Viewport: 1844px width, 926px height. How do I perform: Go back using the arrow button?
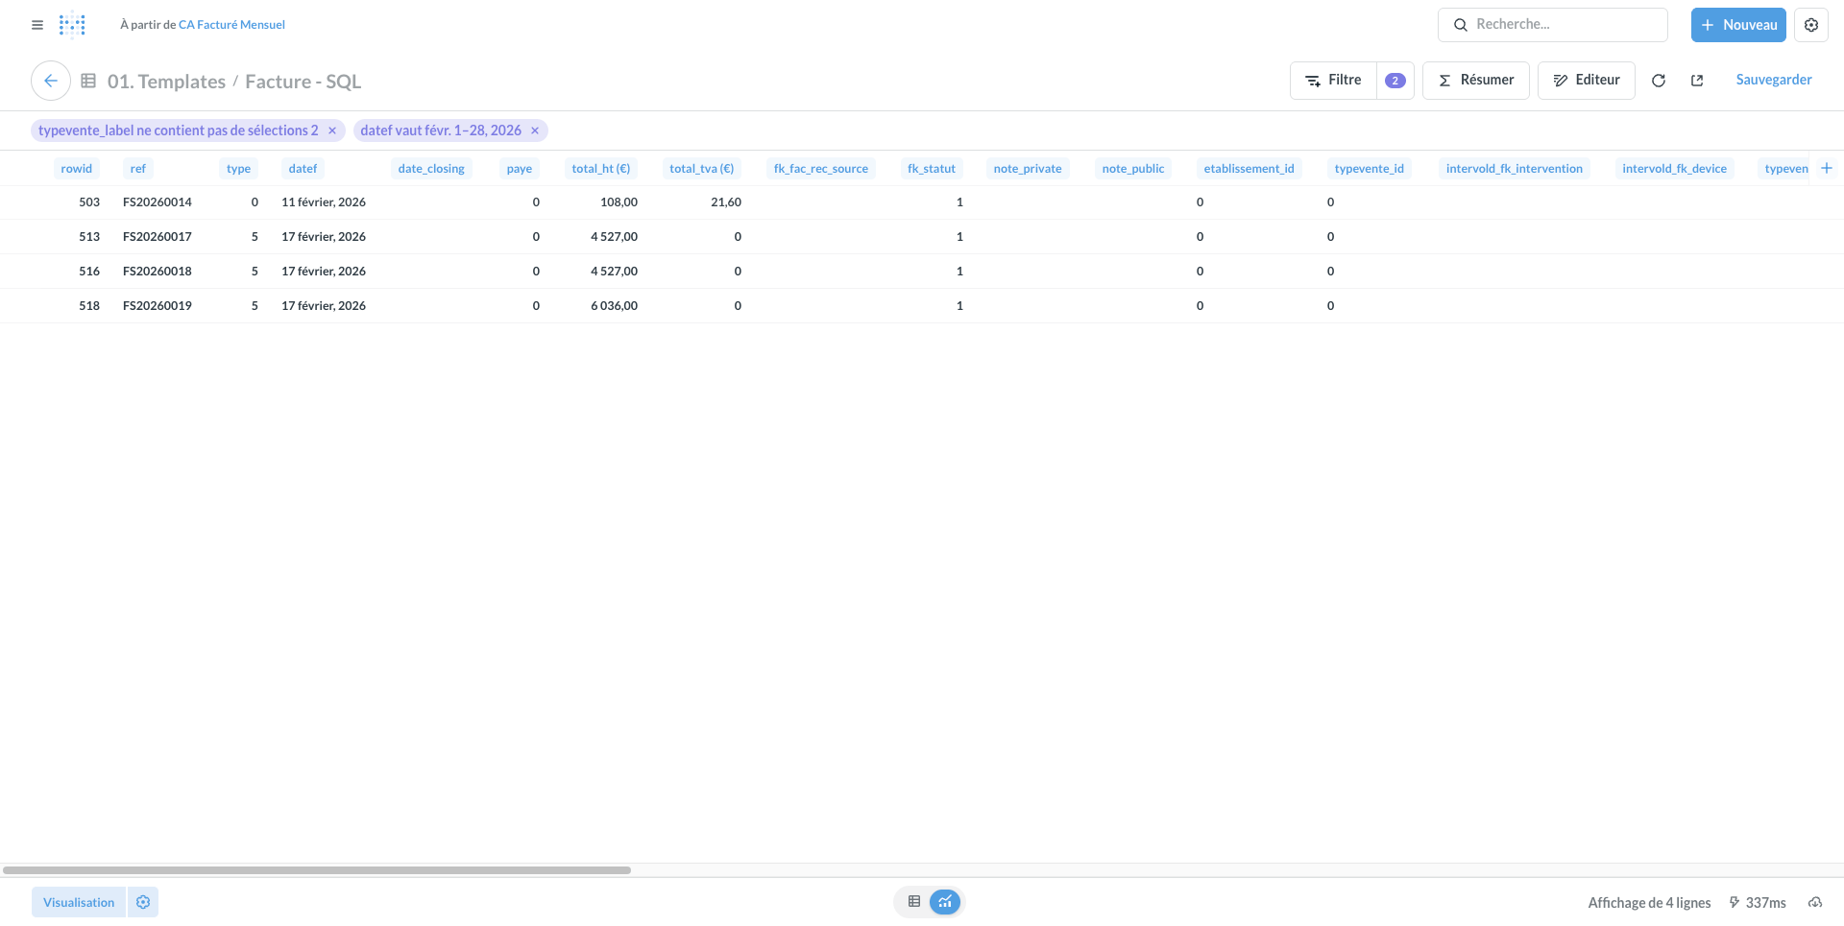[51, 81]
